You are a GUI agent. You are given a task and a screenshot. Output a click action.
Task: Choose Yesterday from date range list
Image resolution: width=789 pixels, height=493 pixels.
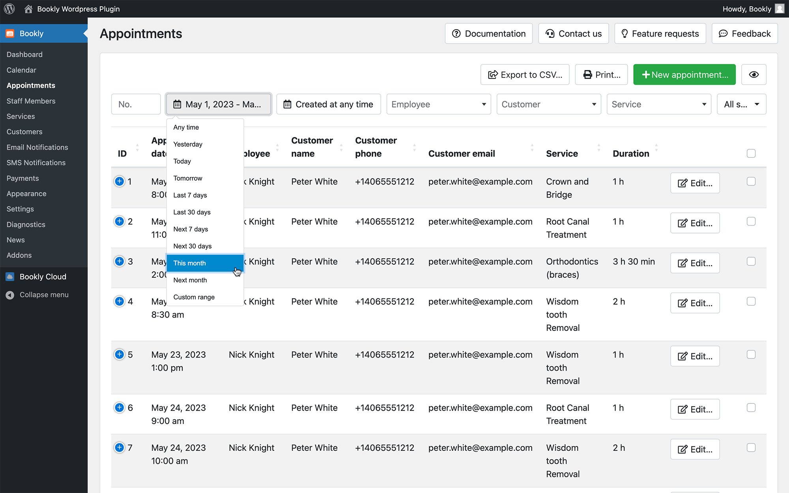click(205, 144)
